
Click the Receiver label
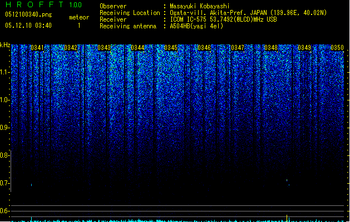[x=113, y=19]
